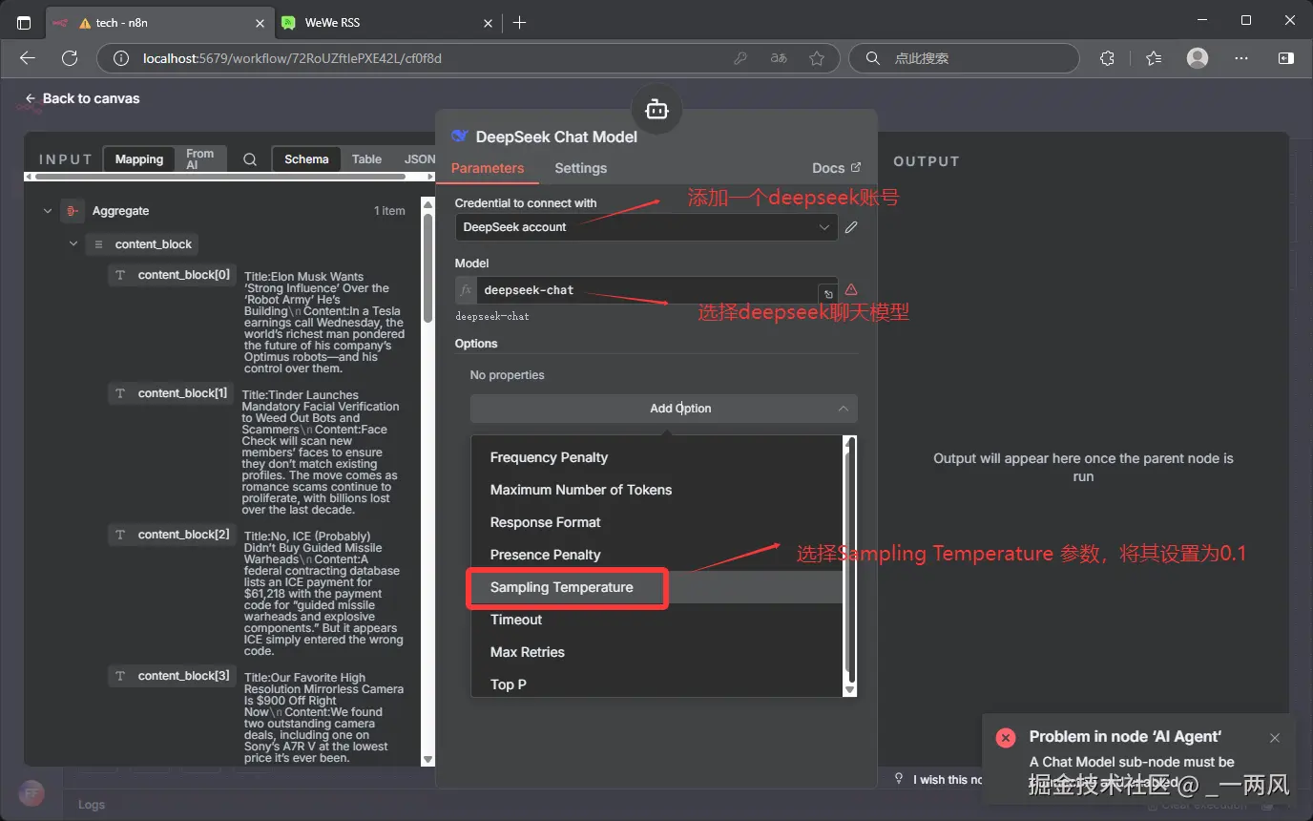Open browser extensions icon

point(1107,58)
